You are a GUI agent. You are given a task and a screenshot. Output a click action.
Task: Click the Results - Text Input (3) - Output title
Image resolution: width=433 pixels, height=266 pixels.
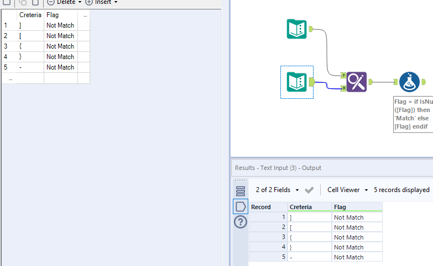click(x=278, y=168)
